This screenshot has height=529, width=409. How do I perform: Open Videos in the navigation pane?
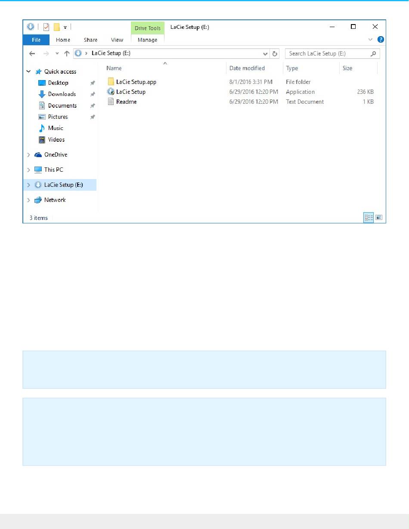pos(56,139)
